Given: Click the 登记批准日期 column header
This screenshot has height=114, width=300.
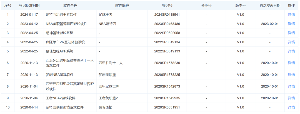Looking at the screenshot, I should tap(29, 6).
